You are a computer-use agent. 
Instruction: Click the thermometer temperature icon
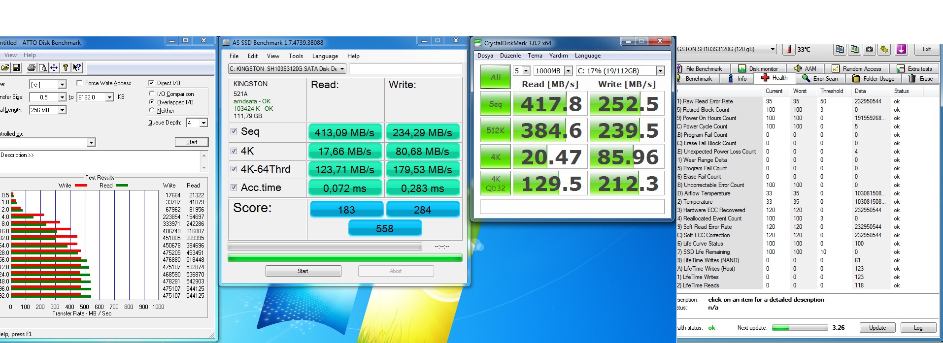[789, 49]
